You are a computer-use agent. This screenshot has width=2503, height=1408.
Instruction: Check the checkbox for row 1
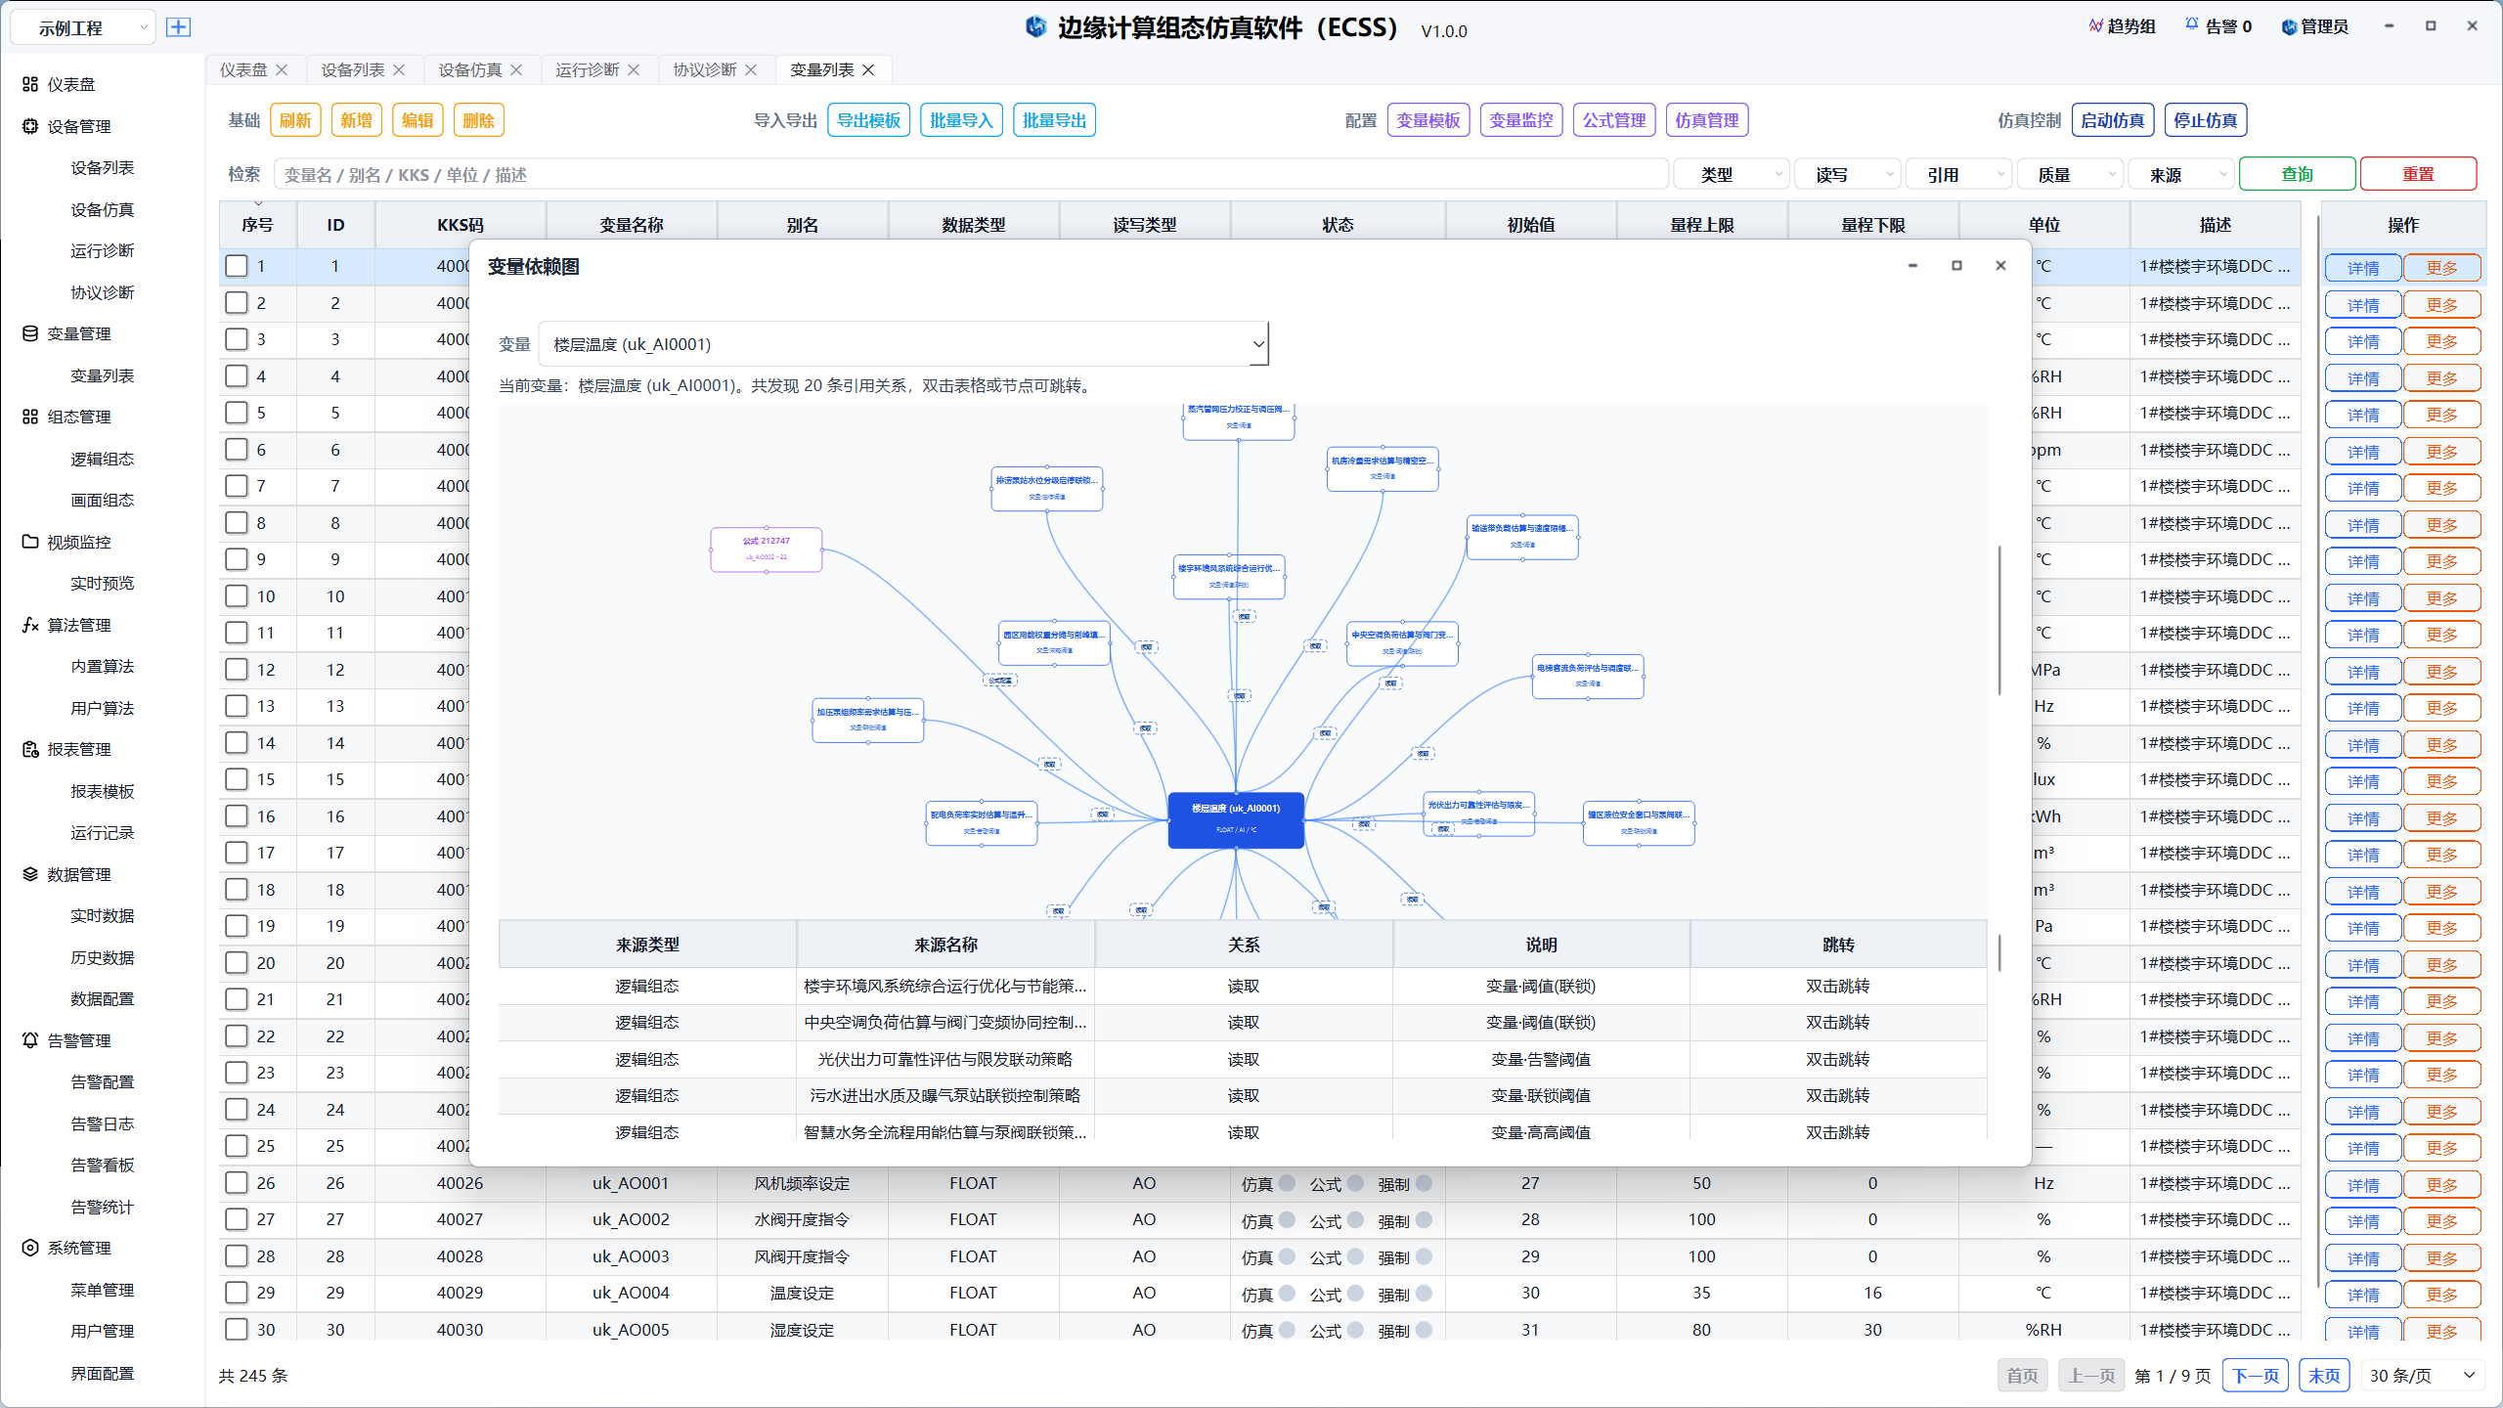tap(237, 266)
